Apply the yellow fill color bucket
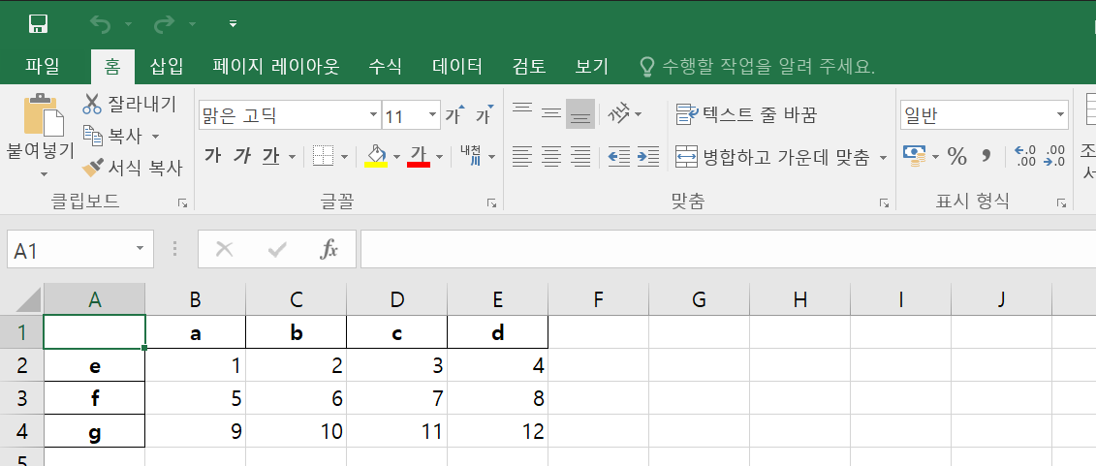Viewport: 1096px width, 466px height. tap(376, 156)
